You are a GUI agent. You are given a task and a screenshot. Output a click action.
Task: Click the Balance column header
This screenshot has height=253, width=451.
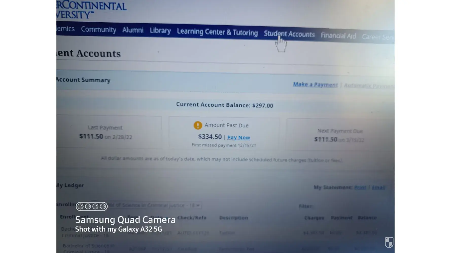(367, 218)
